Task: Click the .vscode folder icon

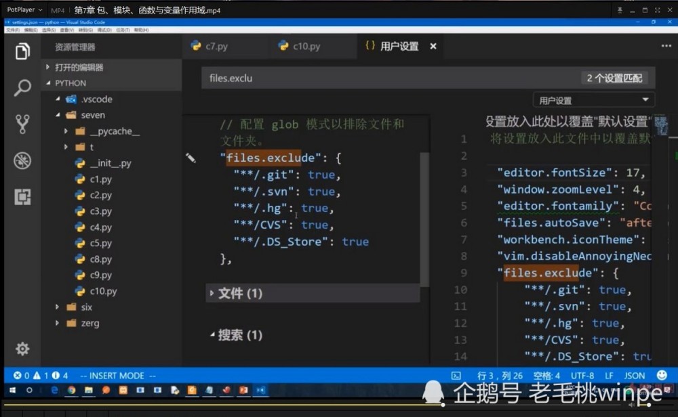Action: point(71,100)
